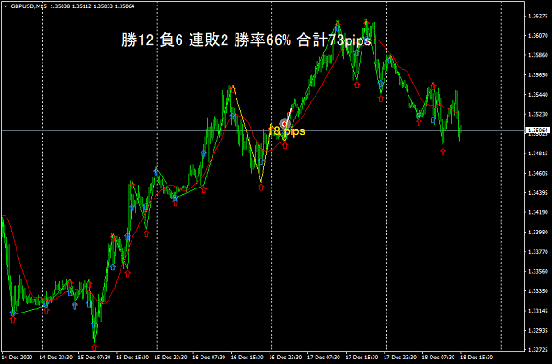Click price label 1.35230 on the axis
This screenshot has height=364, width=552.
[x=538, y=114]
